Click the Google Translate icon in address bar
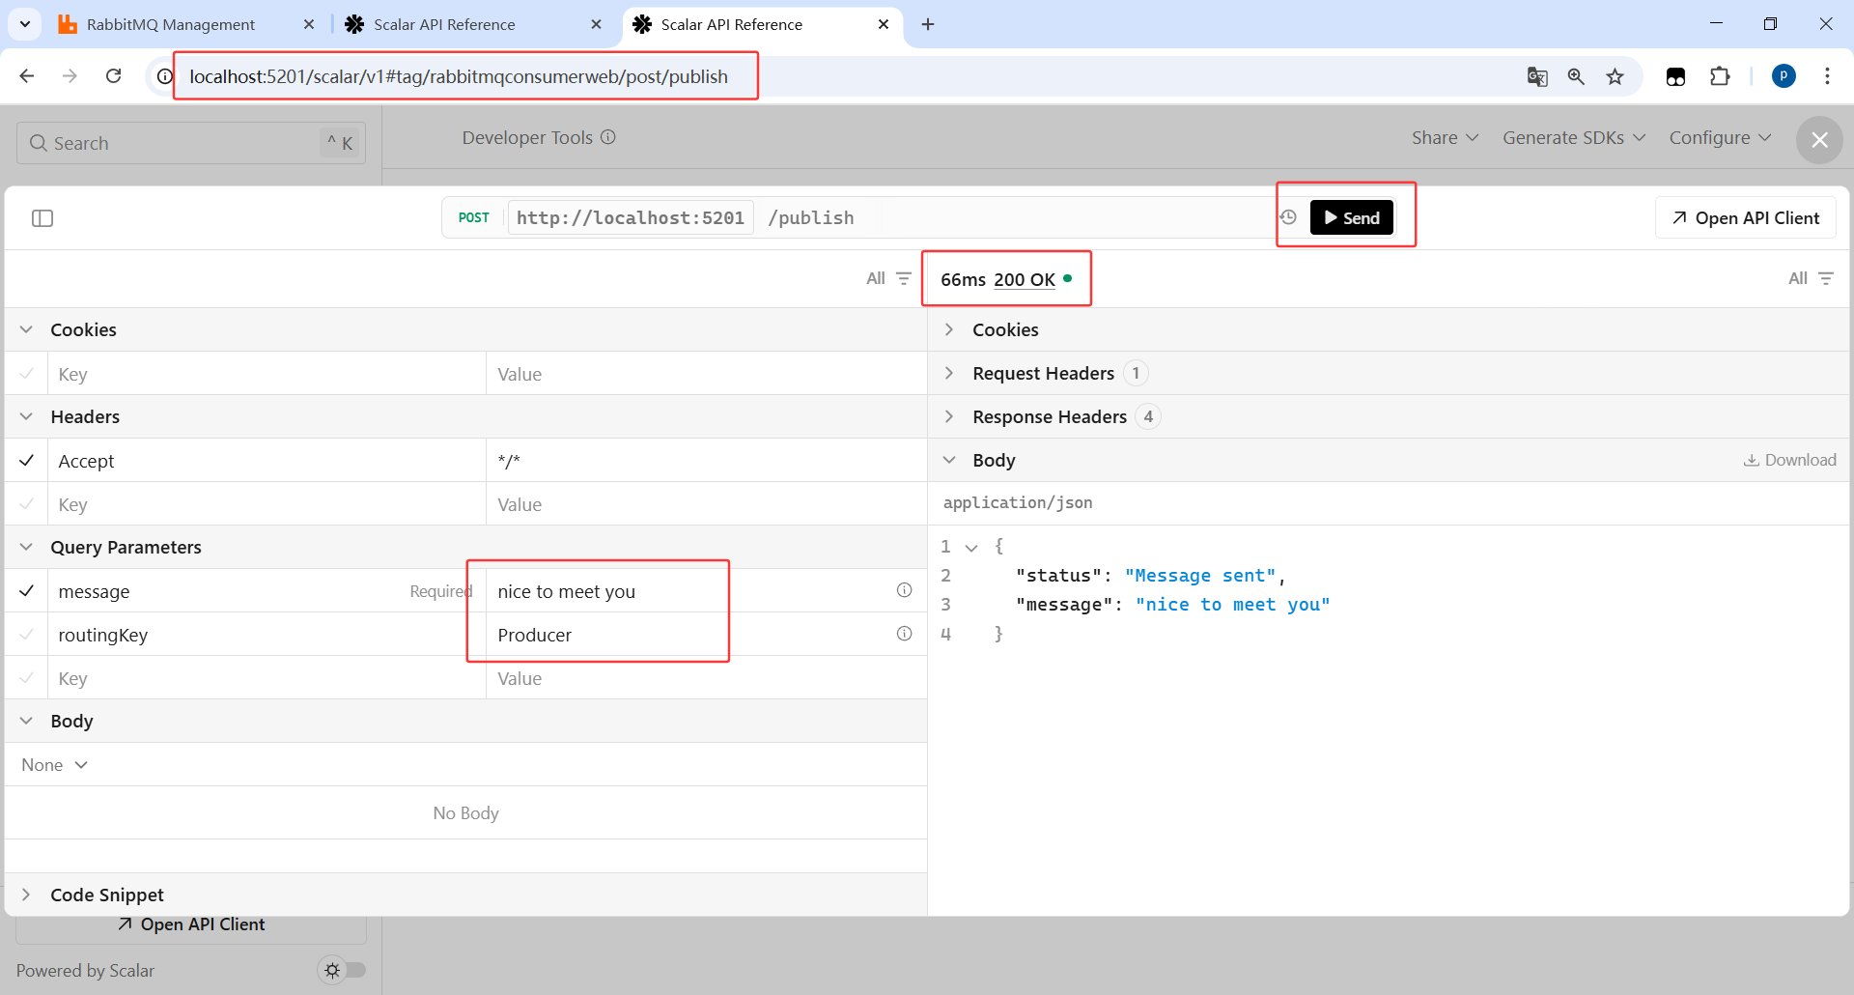Image resolution: width=1854 pixels, height=995 pixels. pyautogui.click(x=1537, y=76)
